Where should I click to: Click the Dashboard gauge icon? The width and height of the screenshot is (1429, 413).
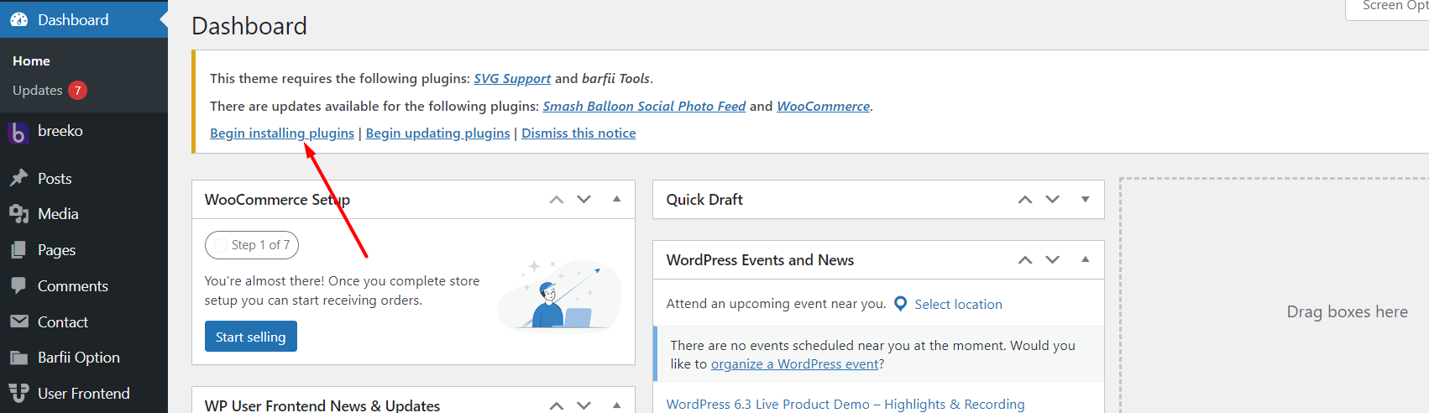tap(18, 19)
